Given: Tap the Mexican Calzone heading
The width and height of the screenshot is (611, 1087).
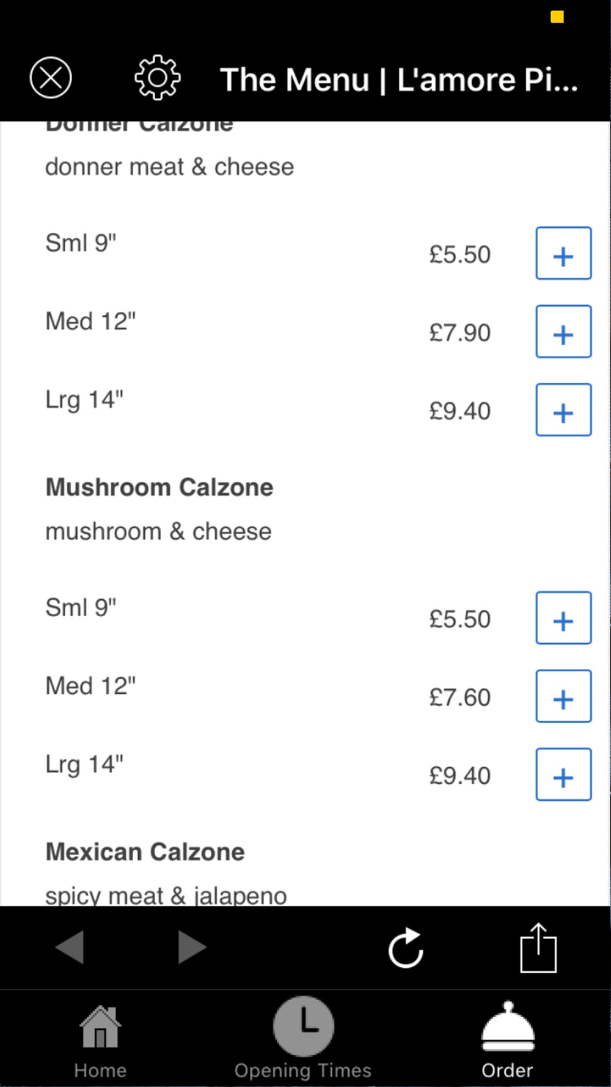Looking at the screenshot, I should (x=145, y=852).
